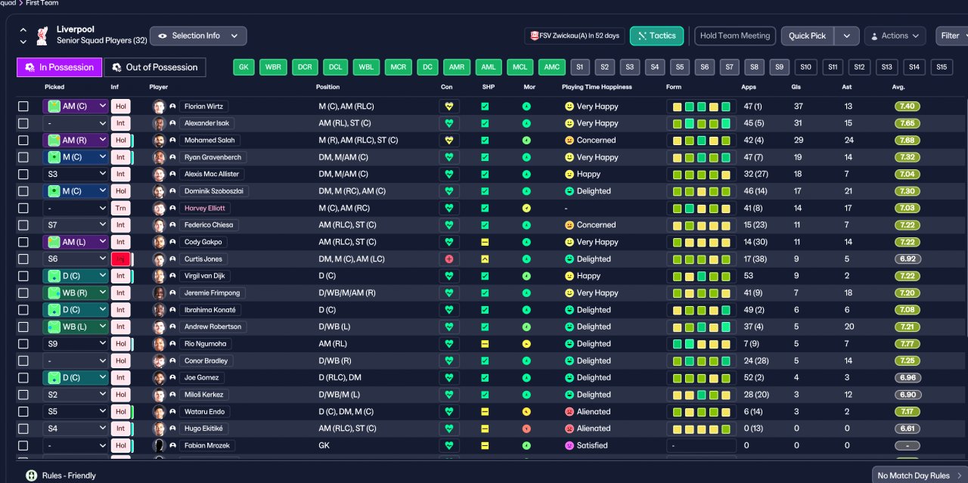968x483 pixels.
Task: Click Wataru Endo's Alienated face icon
Action: click(x=569, y=412)
